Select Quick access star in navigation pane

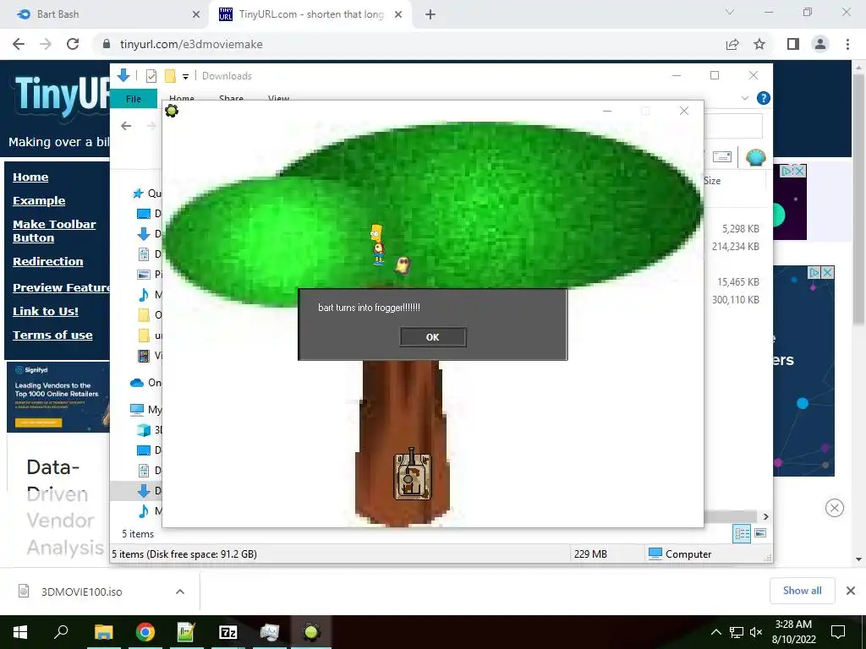(x=138, y=194)
